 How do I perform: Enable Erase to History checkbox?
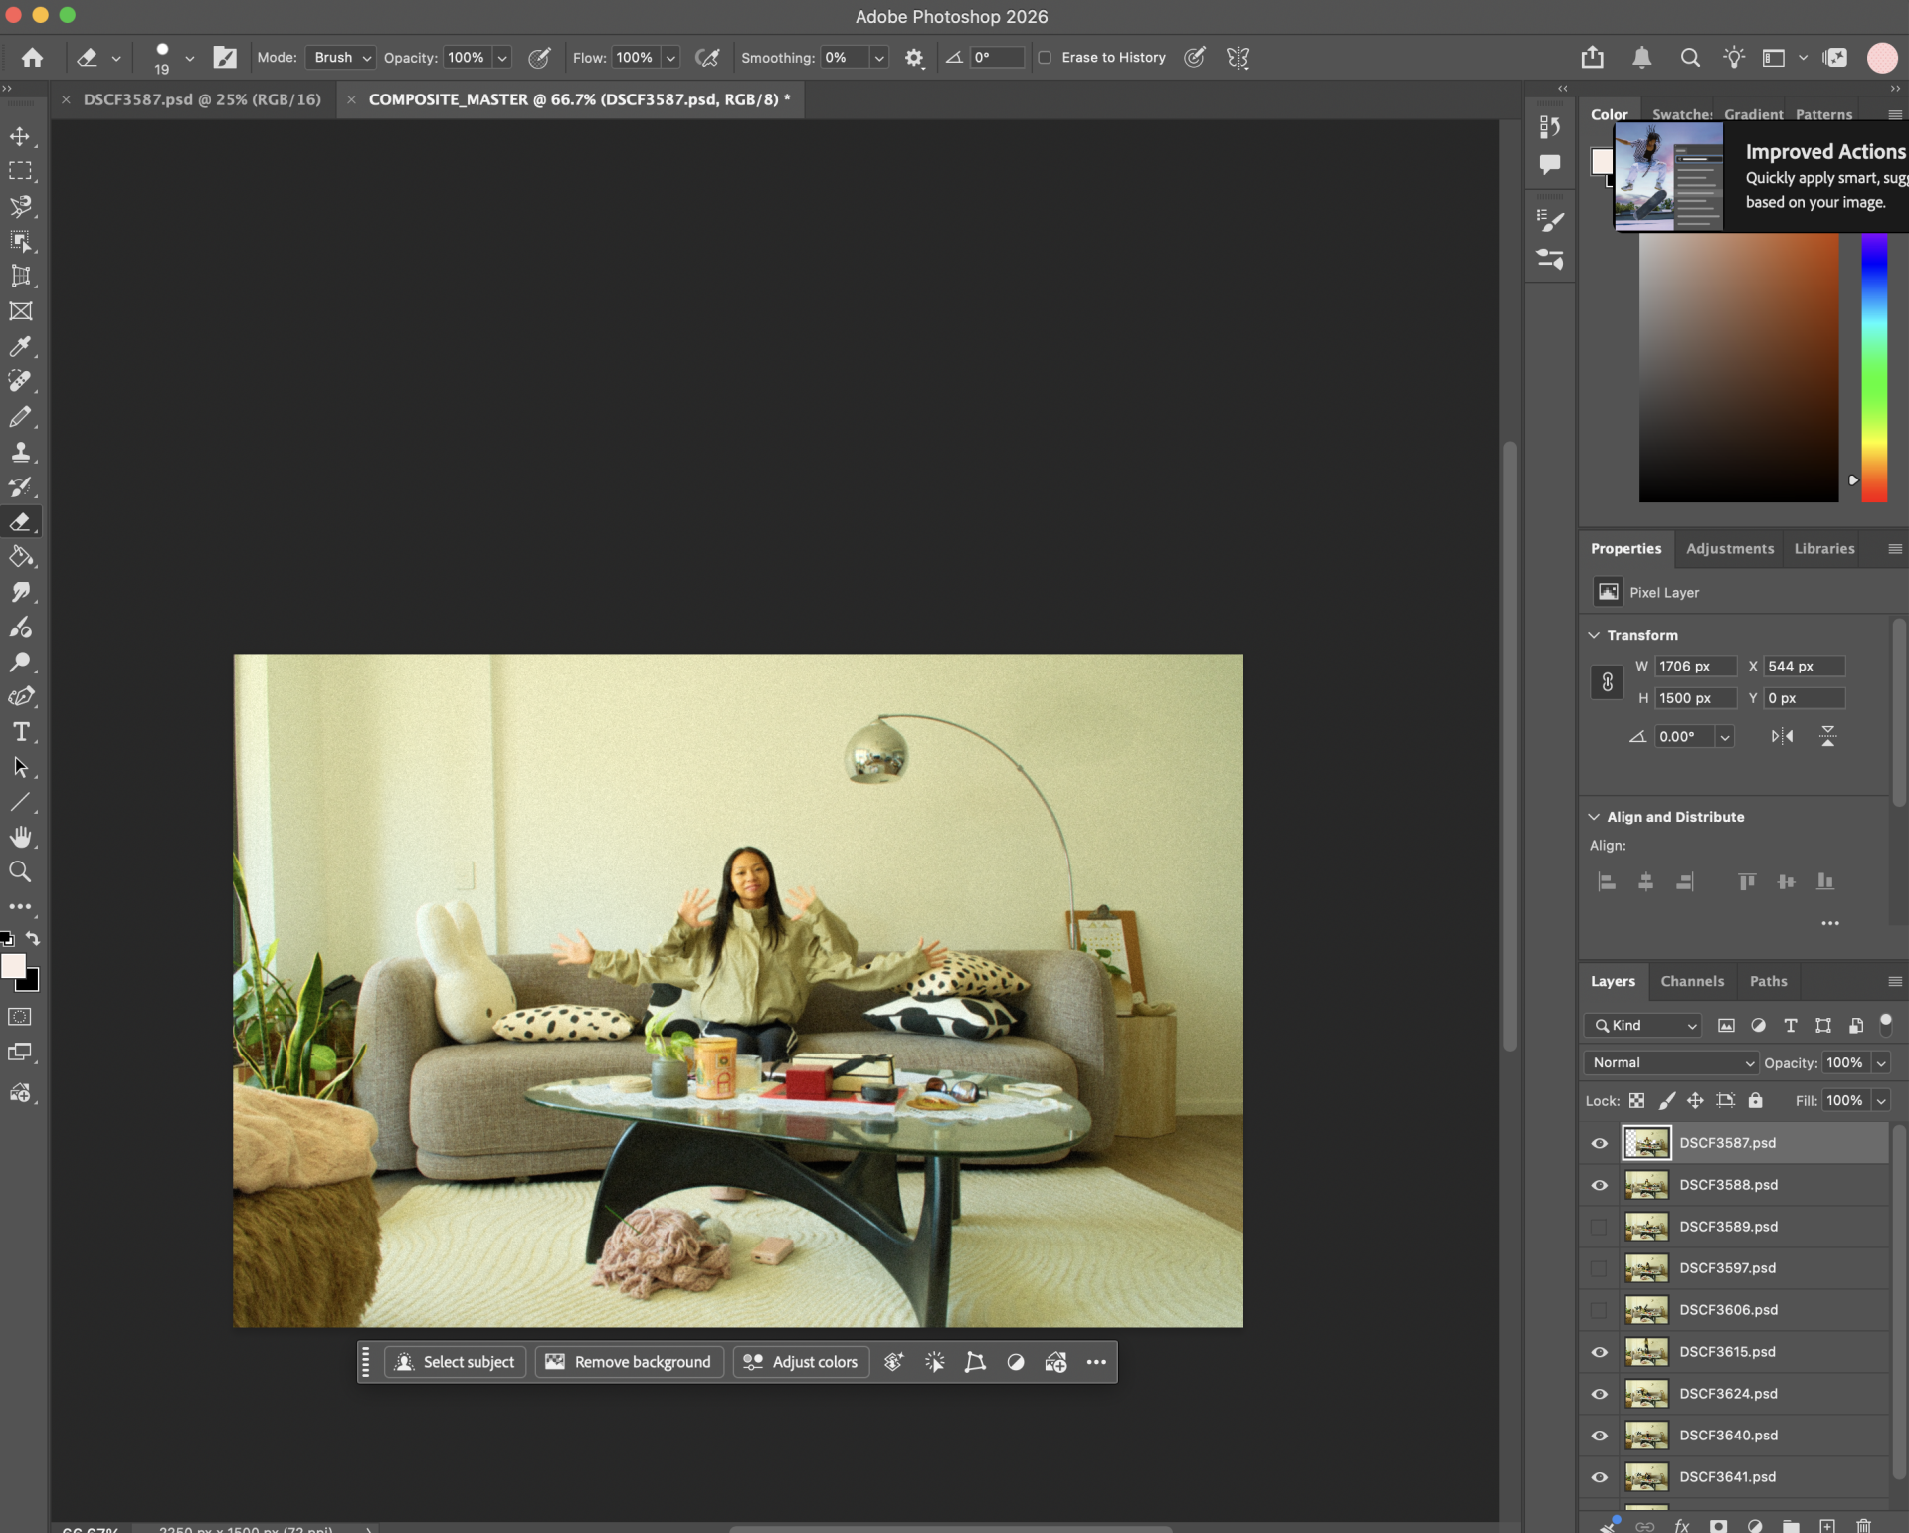click(x=1045, y=57)
